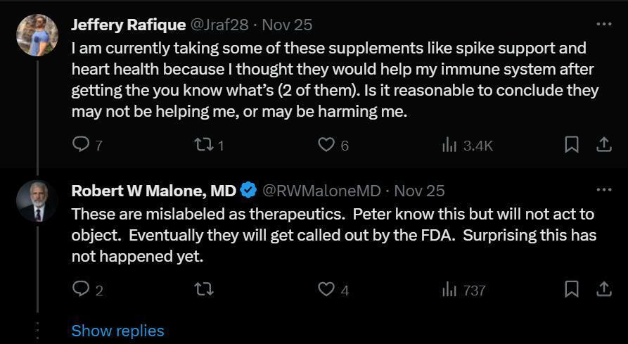This screenshot has height=344, width=628.
Task: Reply to Robert W Malone's tweet
Action: pos(82,289)
